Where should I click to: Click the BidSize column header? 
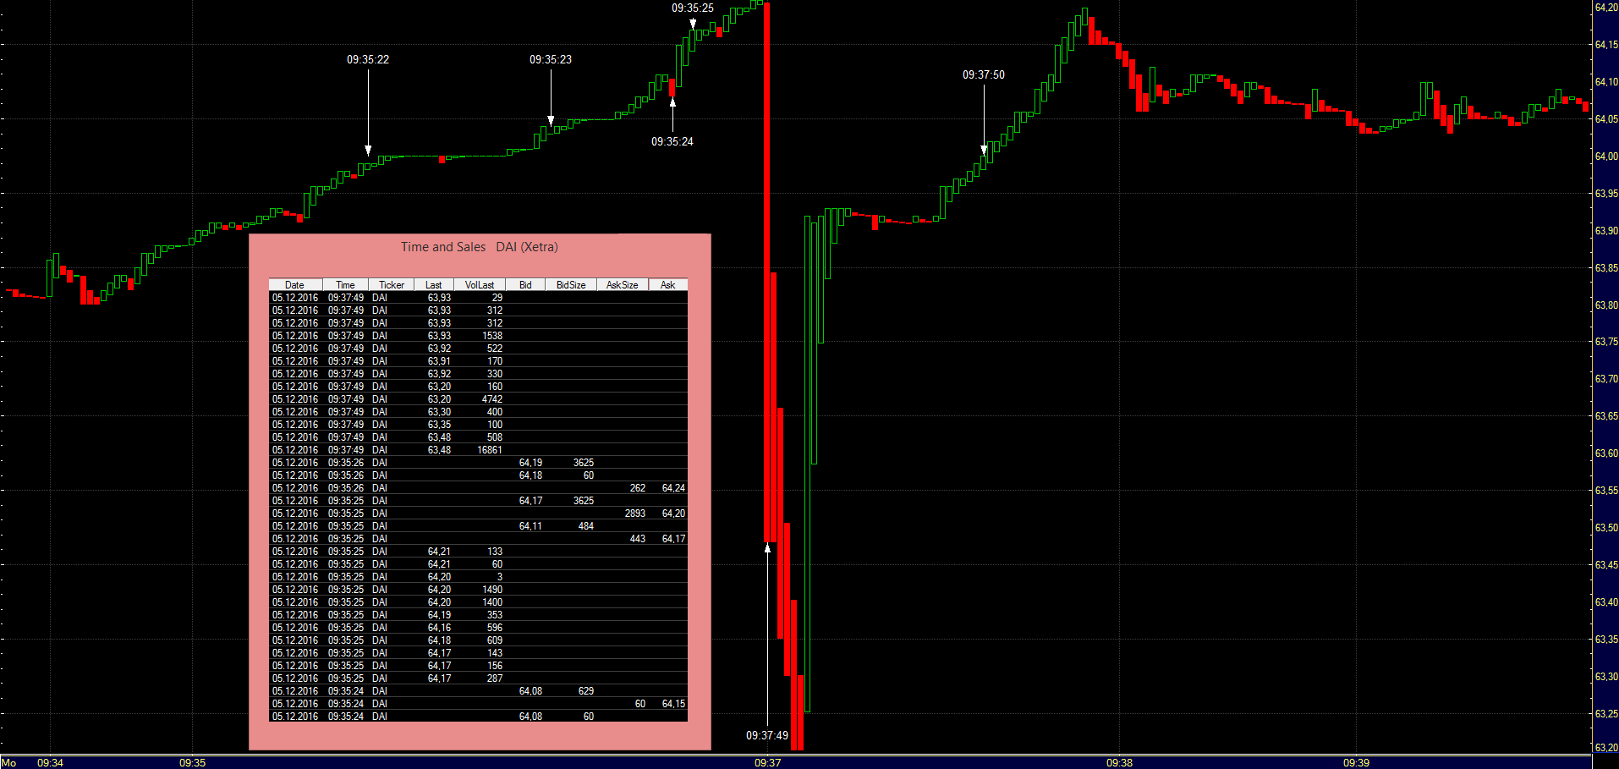pyautogui.click(x=570, y=285)
